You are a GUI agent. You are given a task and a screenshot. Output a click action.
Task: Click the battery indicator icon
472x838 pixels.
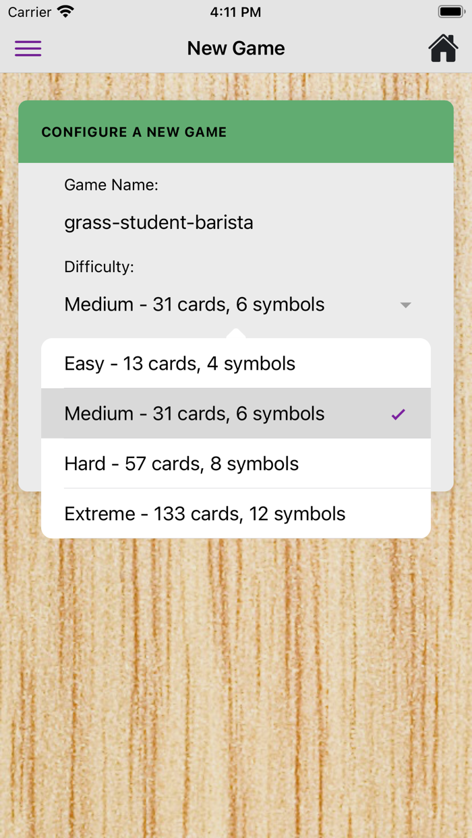(450, 12)
